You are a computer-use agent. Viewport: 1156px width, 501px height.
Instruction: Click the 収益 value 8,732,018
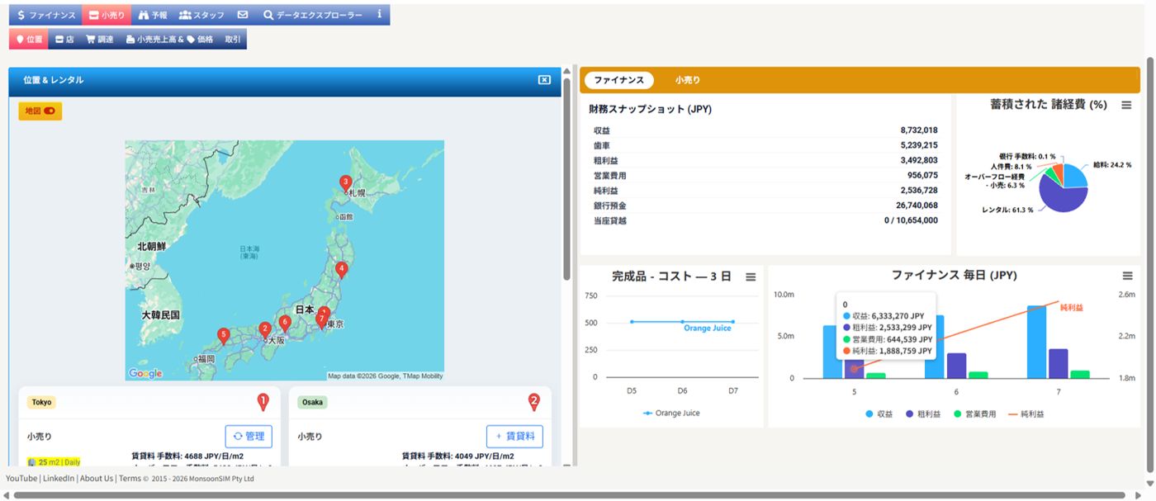tap(919, 130)
